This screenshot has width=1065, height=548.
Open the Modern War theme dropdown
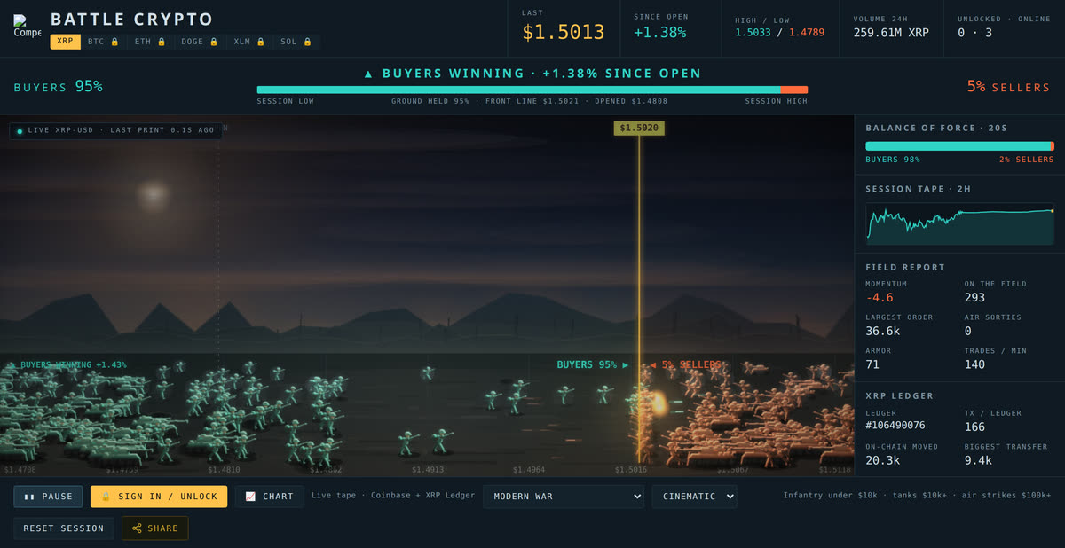[564, 497]
